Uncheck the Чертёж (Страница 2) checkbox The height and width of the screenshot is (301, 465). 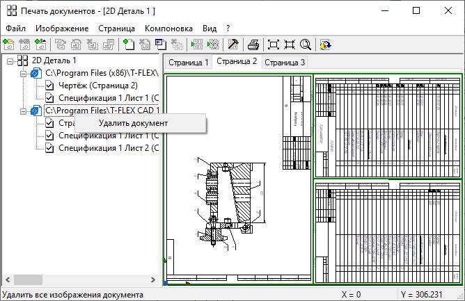click(49, 86)
